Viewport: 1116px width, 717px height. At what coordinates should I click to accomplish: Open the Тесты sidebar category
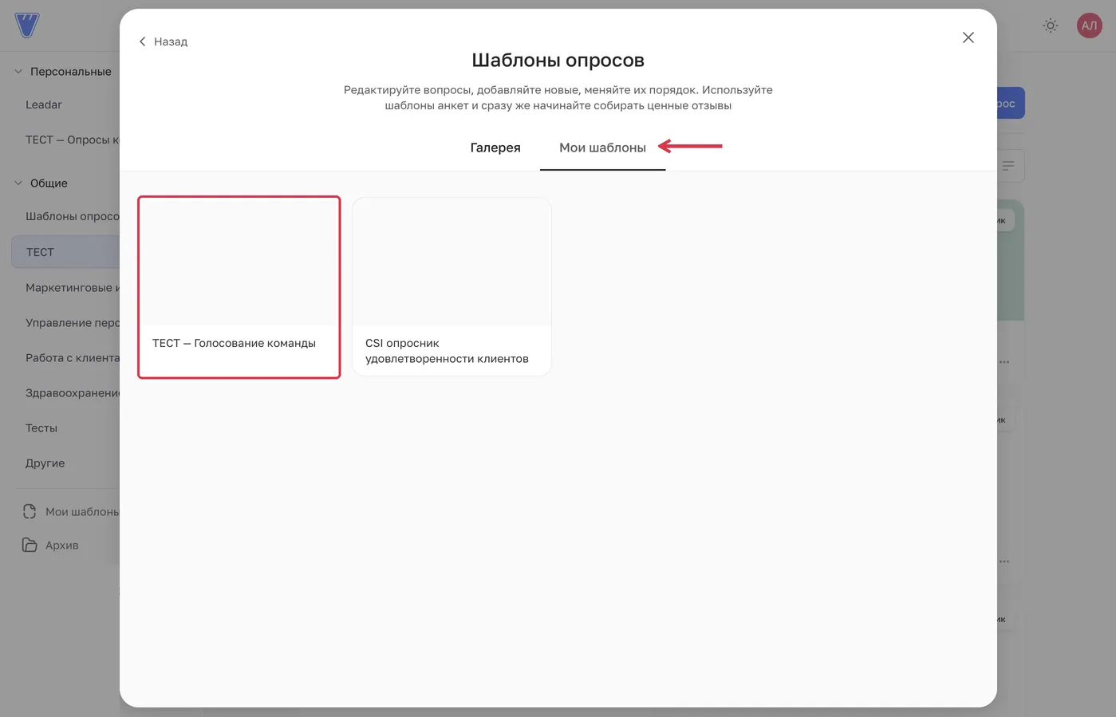[x=41, y=428]
